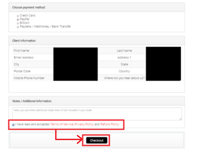Open the Terms of Service link

[x=62, y=124]
